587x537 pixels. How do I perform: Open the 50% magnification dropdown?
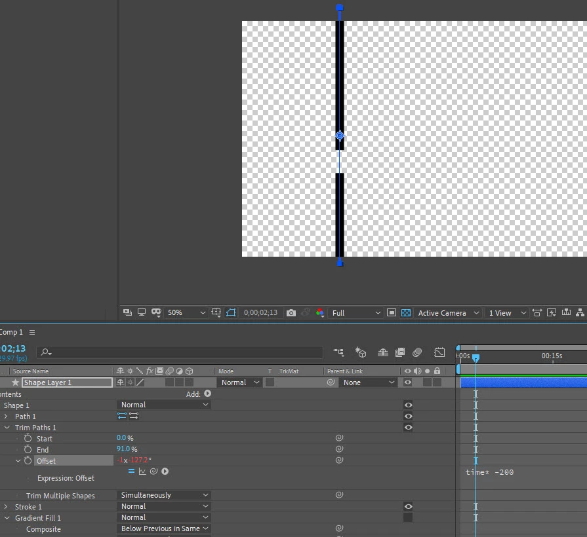[x=186, y=312]
